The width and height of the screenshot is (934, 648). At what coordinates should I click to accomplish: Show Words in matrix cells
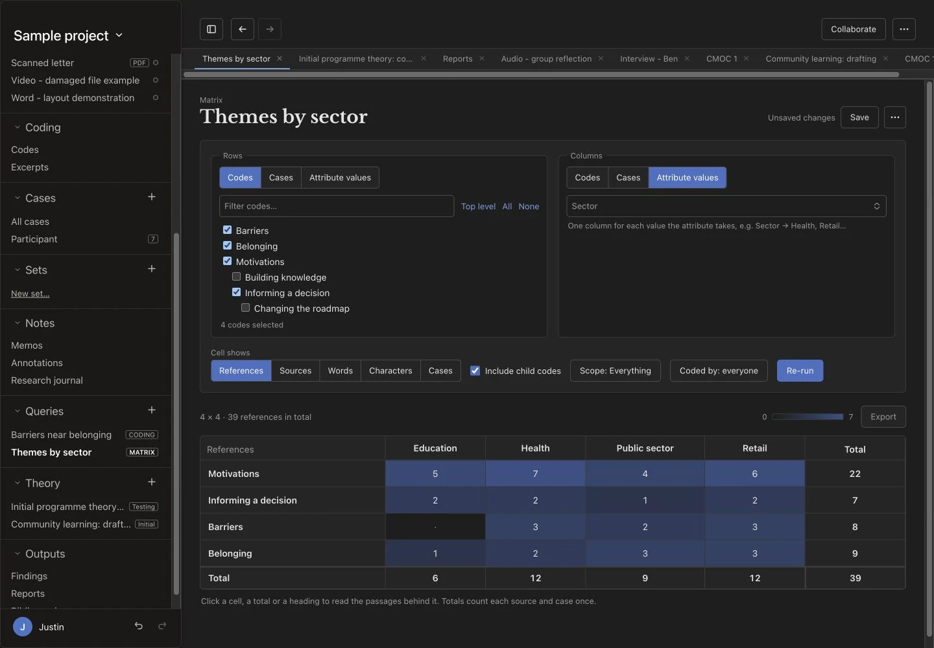(x=341, y=371)
